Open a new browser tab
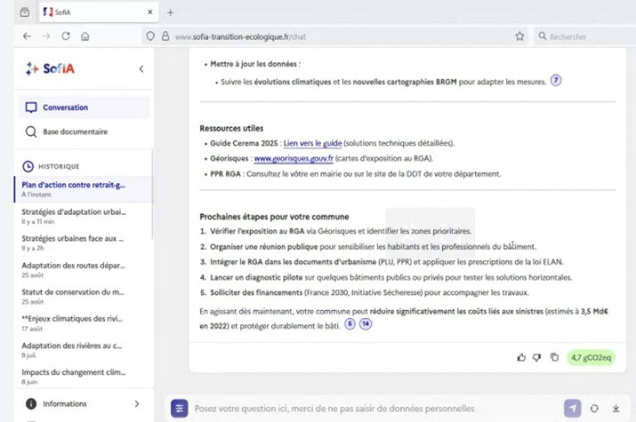This screenshot has height=422, width=636. coord(171,12)
